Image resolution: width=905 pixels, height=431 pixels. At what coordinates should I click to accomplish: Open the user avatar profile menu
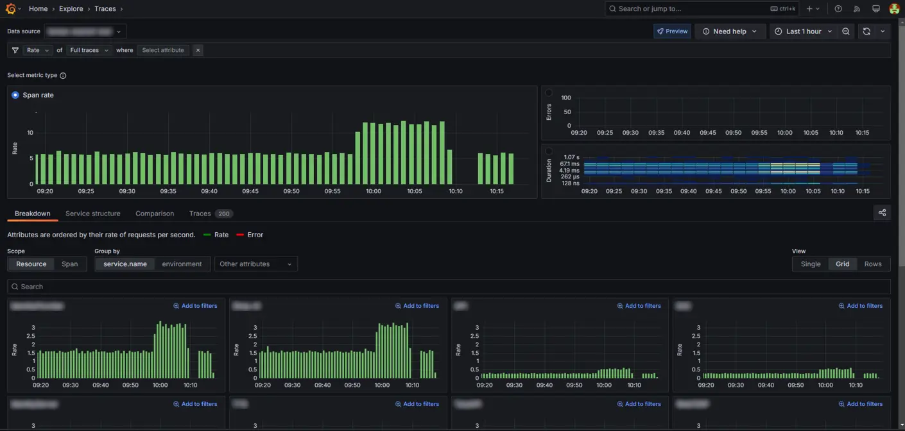(894, 9)
